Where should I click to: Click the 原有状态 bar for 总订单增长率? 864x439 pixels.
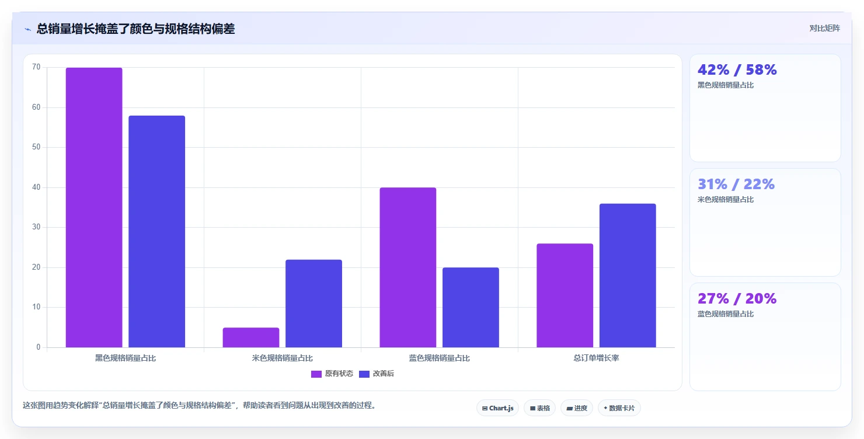pos(565,295)
